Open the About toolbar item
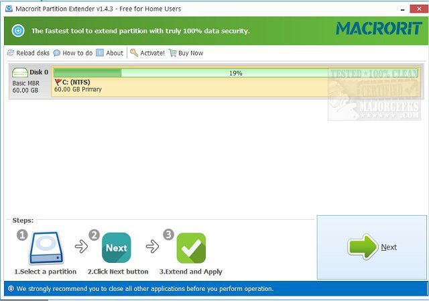Image resolution: width=429 pixels, height=301 pixels. pos(115,53)
